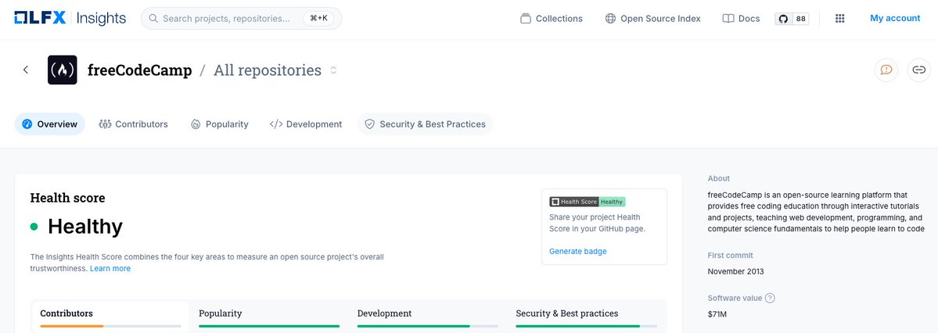
Task: Open the Open Source Index link
Action: tap(652, 19)
